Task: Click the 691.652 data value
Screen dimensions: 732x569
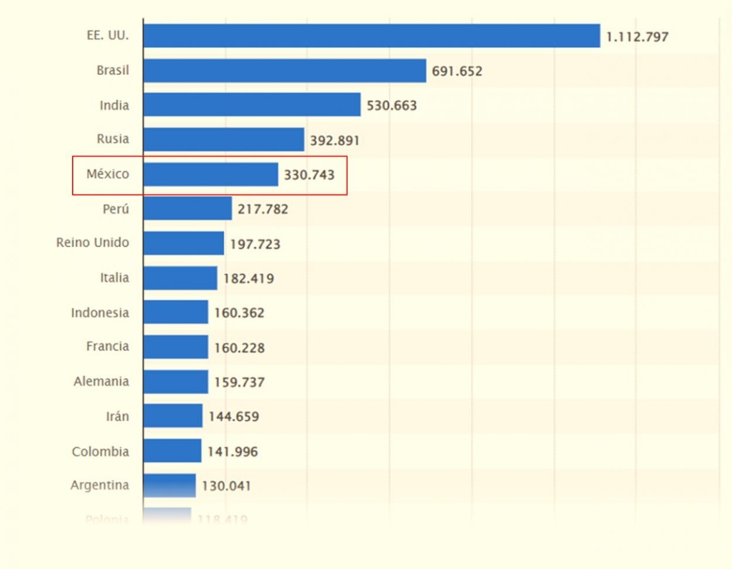Action: 457,71
